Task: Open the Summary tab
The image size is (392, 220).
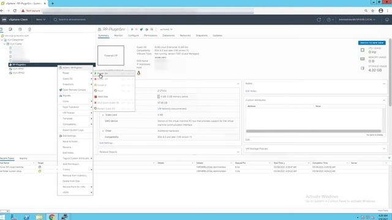Action: 104,35
